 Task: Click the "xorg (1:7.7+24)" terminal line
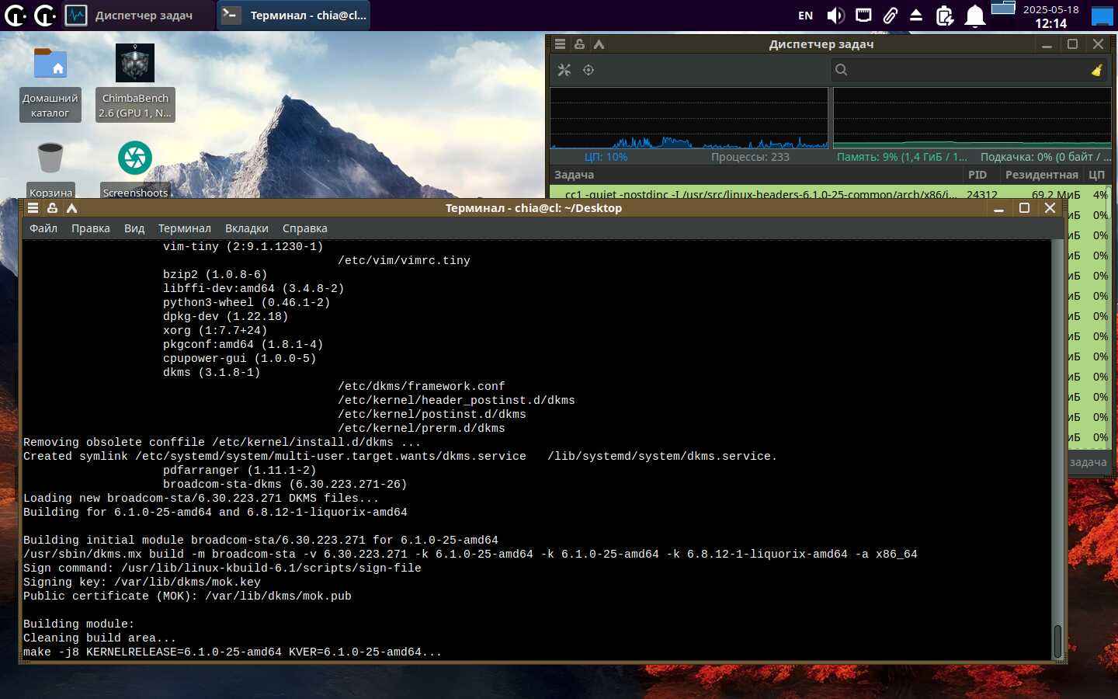pos(215,331)
